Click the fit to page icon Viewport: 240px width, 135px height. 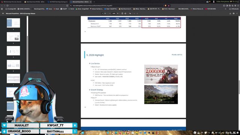[122, 13]
